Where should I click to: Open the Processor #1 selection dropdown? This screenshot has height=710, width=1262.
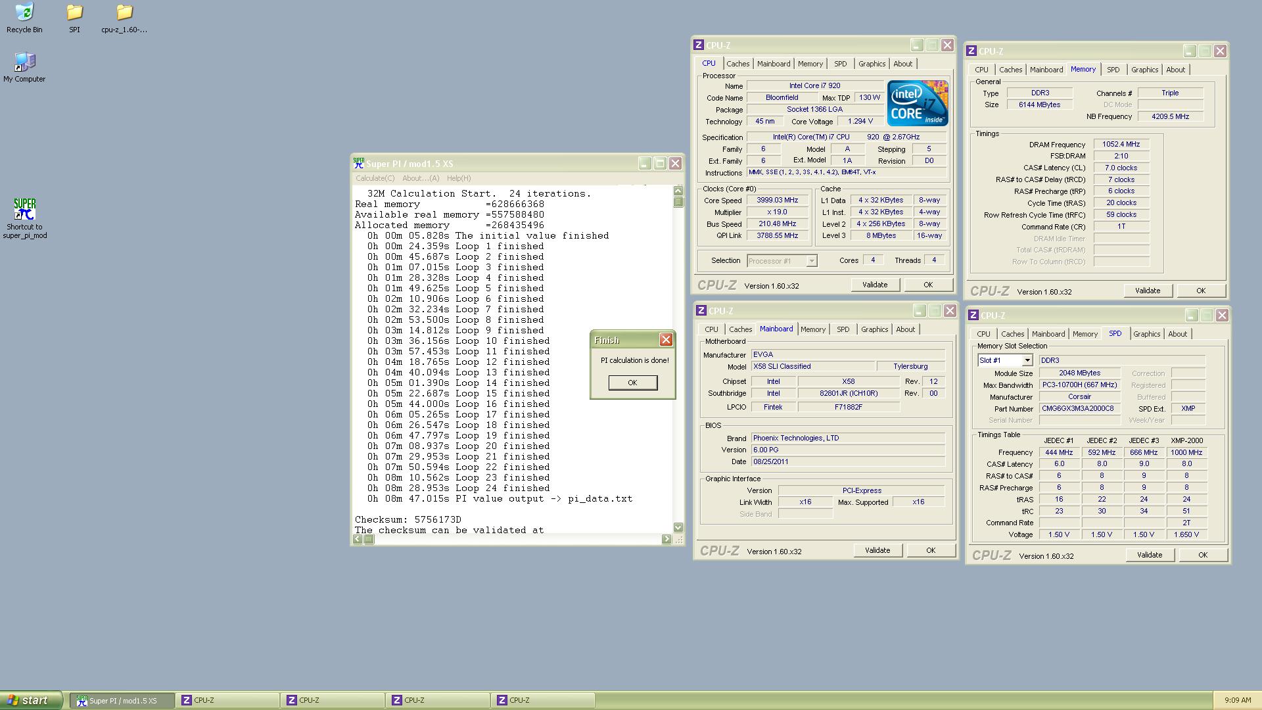[x=812, y=261]
